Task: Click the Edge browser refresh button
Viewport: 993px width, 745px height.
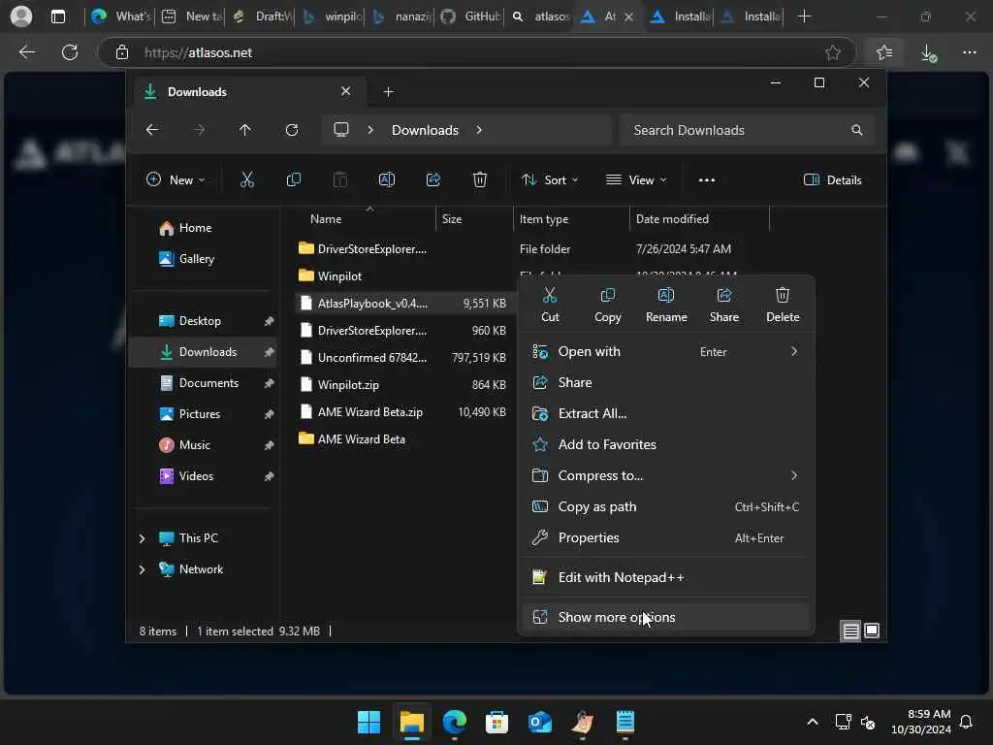Action: (x=70, y=52)
